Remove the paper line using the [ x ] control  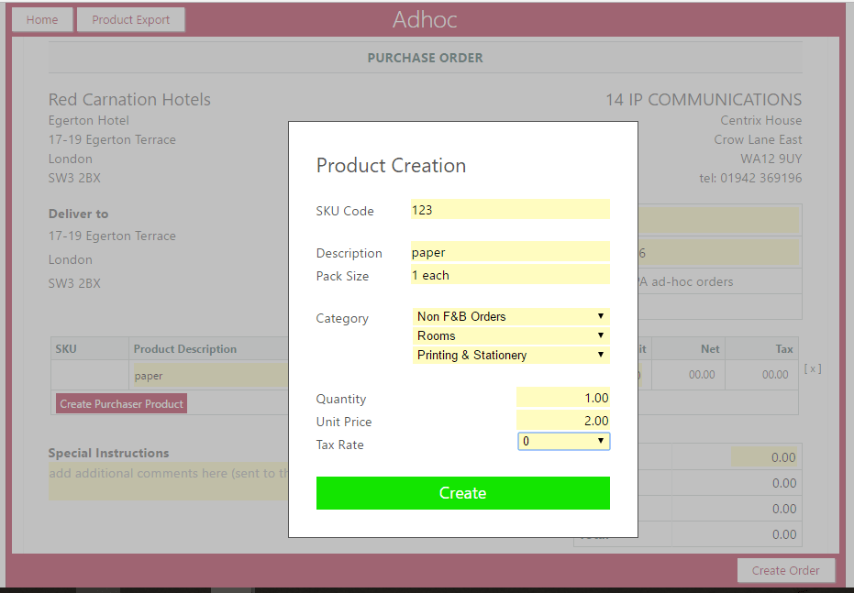[813, 368]
